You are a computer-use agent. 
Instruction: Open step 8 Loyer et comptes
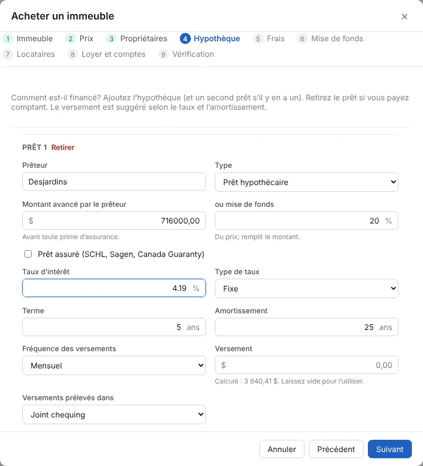pyautogui.click(x=106, y=55)
